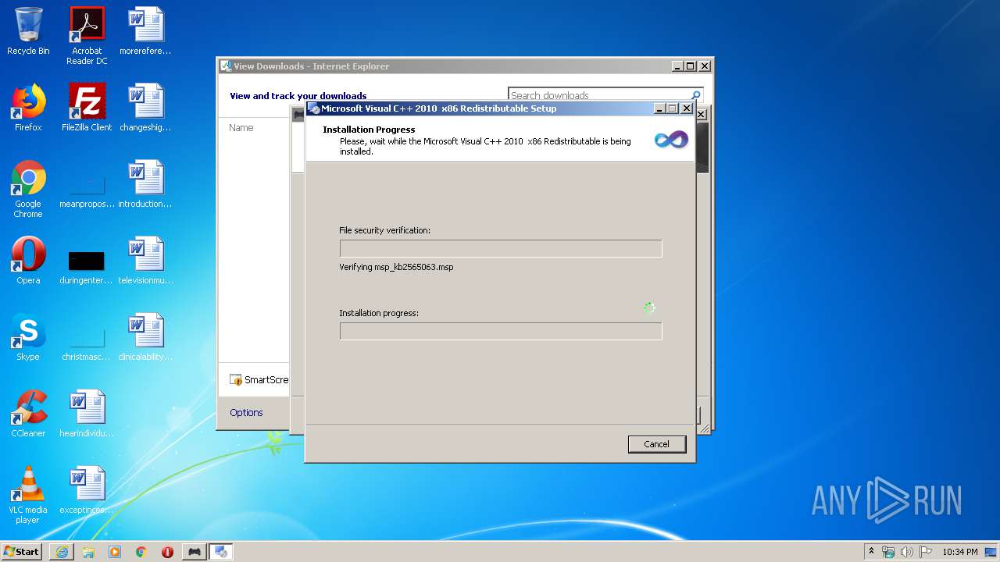The width and height of the screenshot is (1000, 562).
Task: Launch VLC media player shortcut
Action: (28, 495)
